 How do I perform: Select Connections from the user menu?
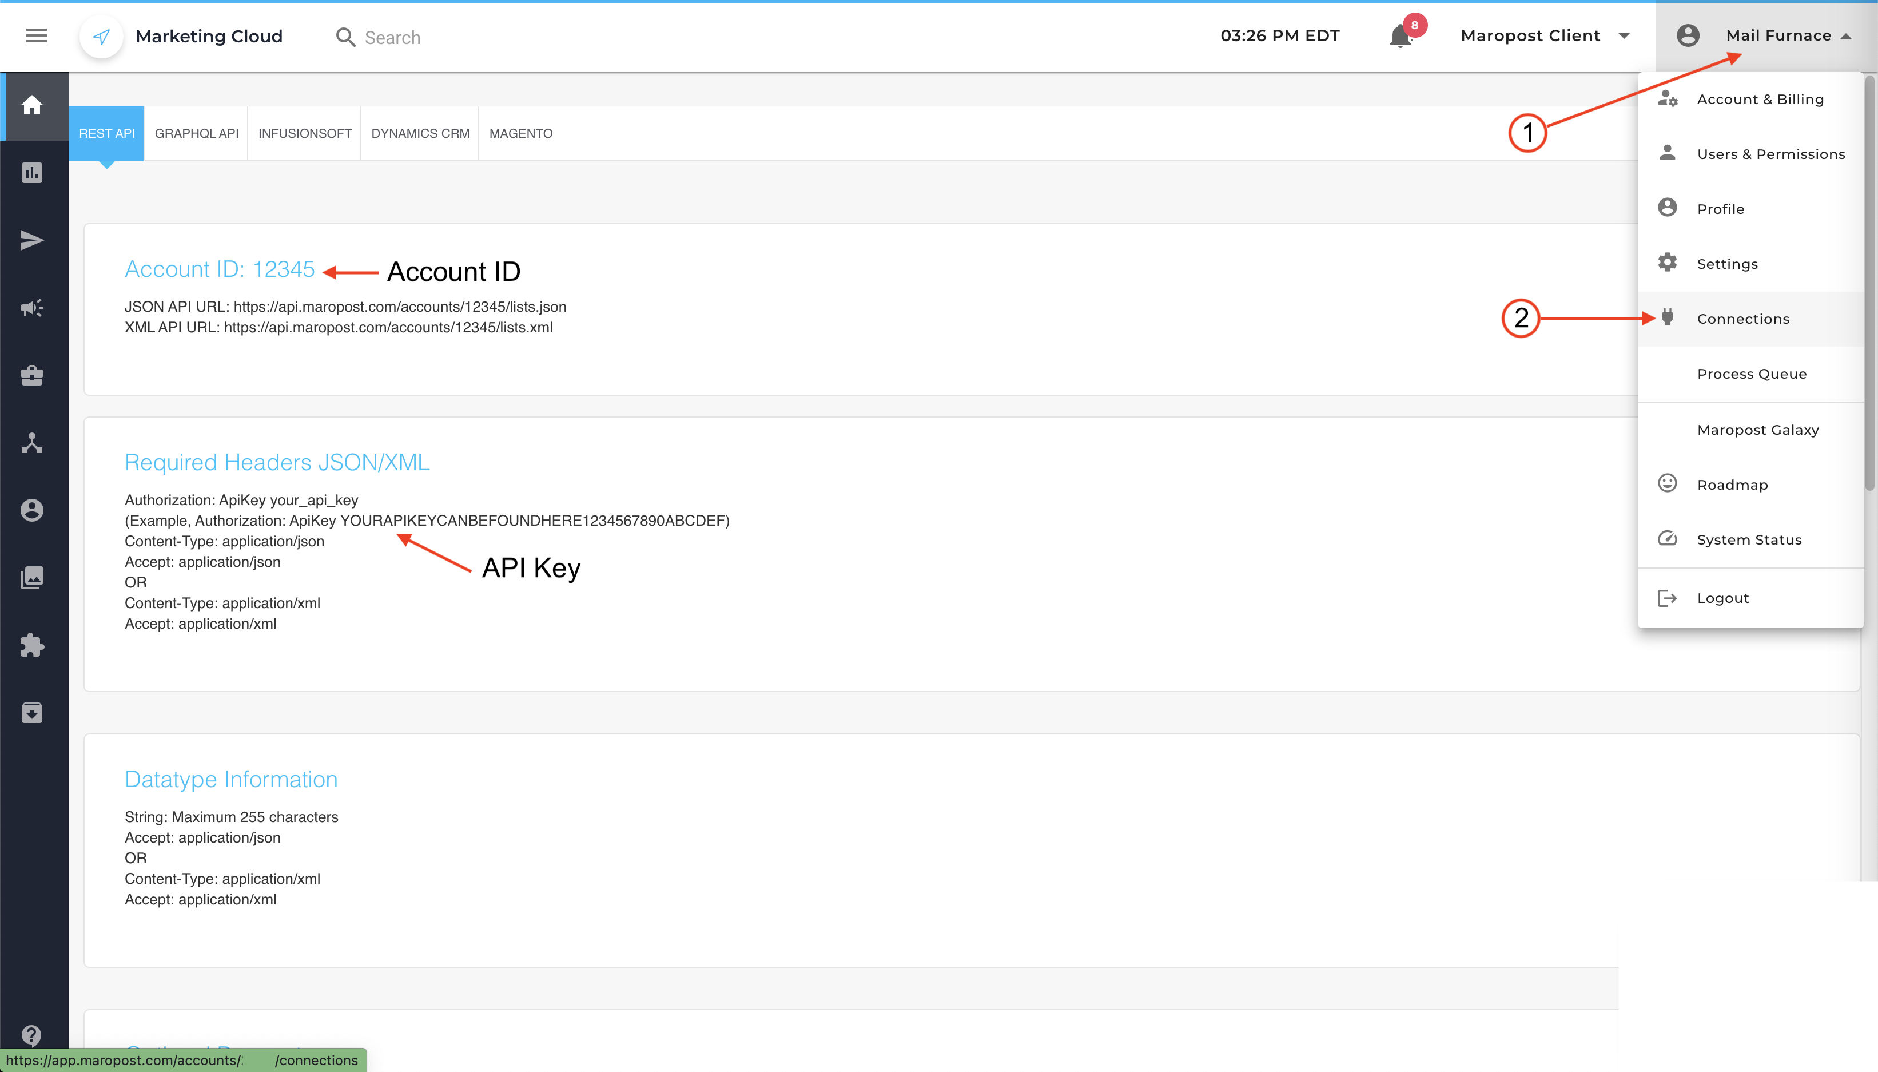point(1750,319)
